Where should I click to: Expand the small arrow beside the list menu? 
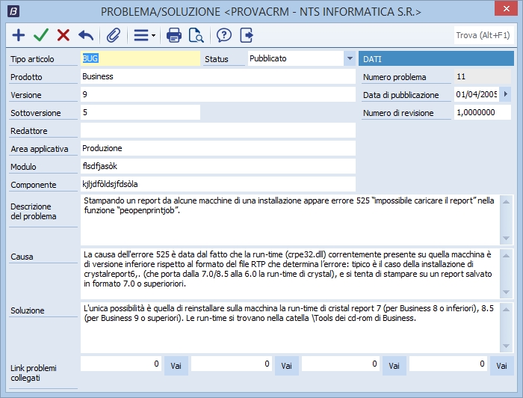pos(153,35)
